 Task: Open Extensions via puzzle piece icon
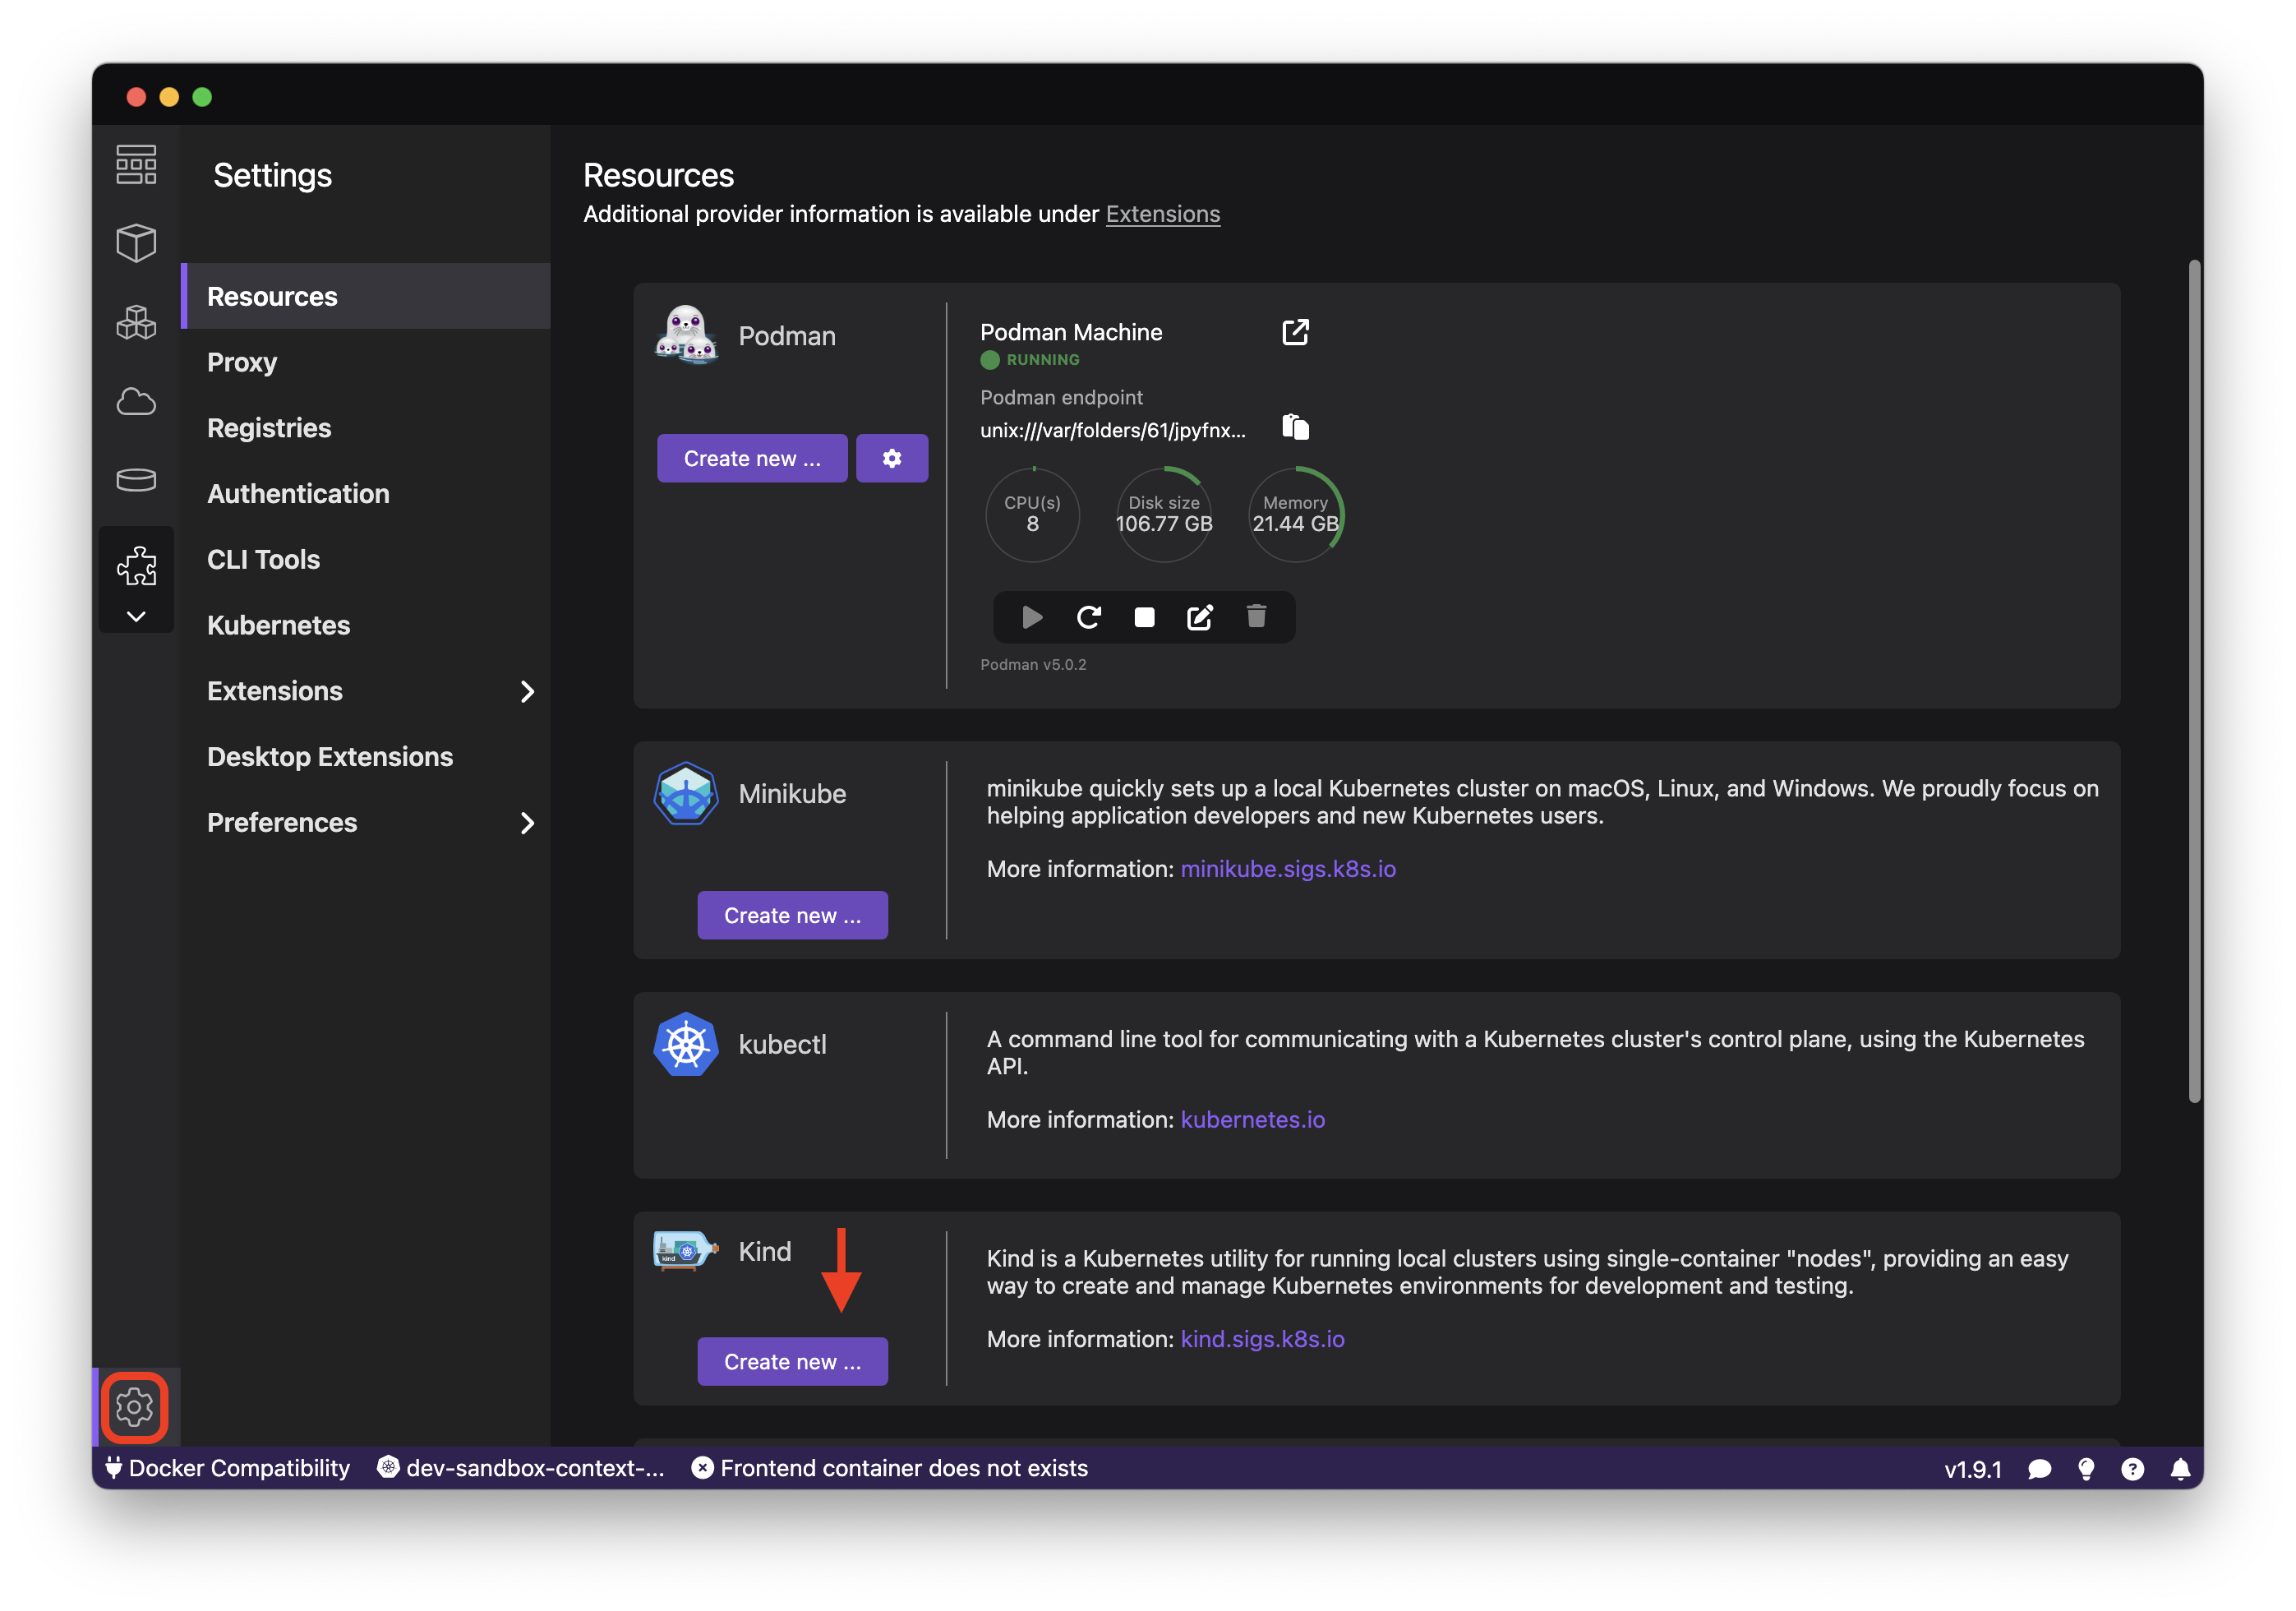click(136, 566)
